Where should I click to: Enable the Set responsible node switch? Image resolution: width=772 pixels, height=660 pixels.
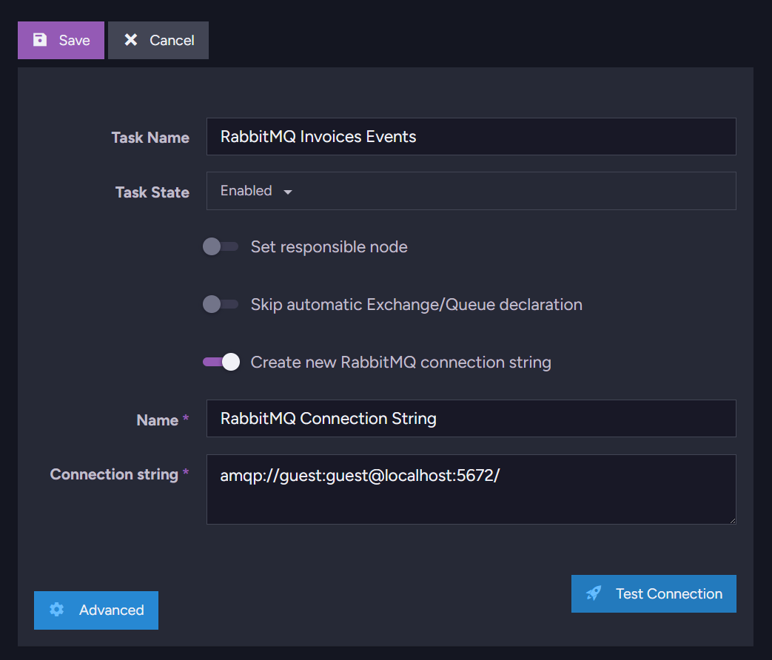pyautogui.click(x=221, y=246)
